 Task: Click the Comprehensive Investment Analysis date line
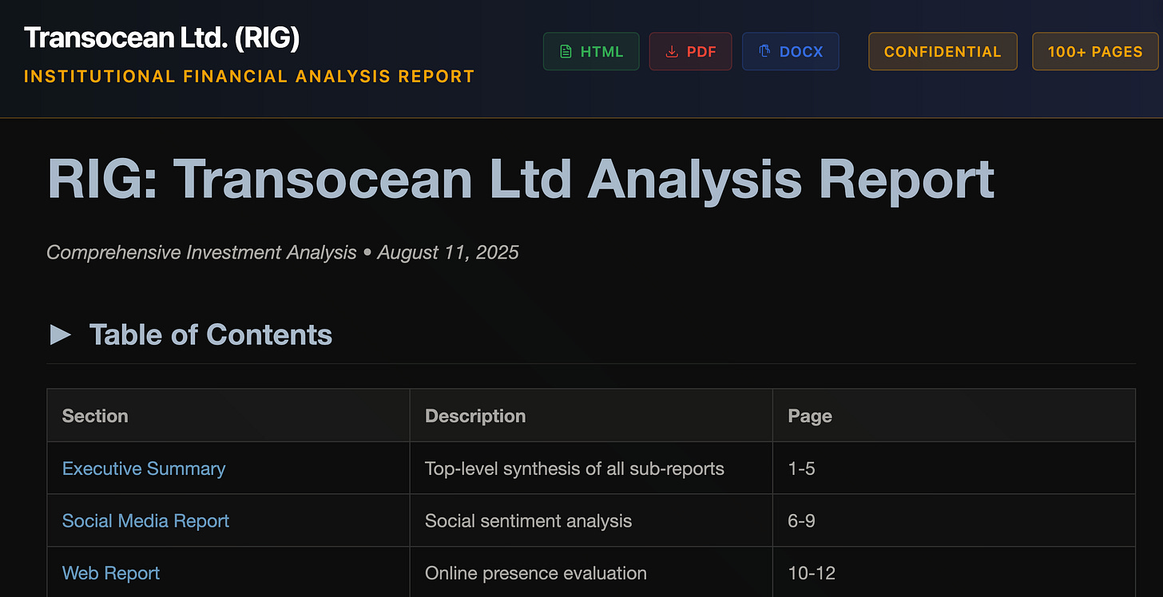[x=283, y=253]
